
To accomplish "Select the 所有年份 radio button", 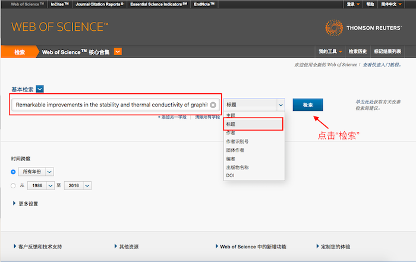I will point(13,172).
